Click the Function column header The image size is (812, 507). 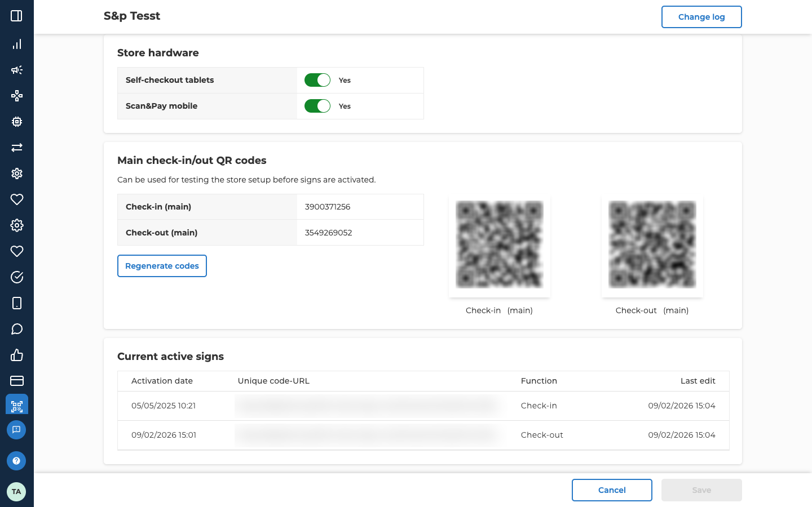coord(539,381)
